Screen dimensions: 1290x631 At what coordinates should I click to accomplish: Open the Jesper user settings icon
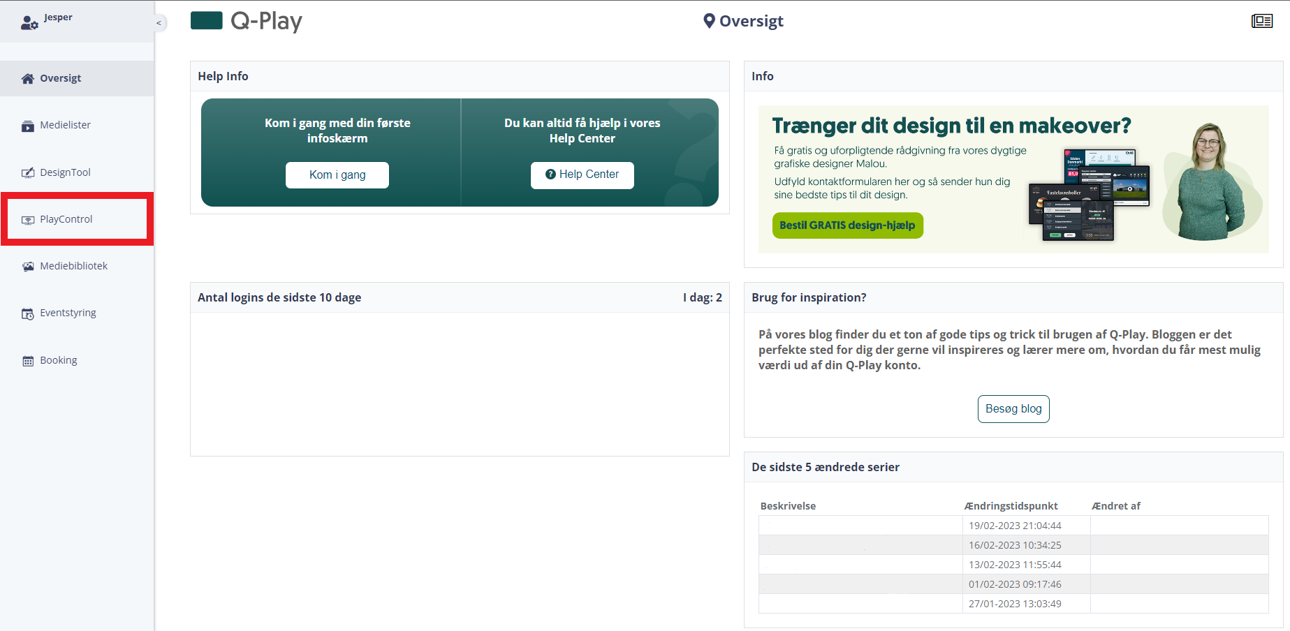pos(29,23)
